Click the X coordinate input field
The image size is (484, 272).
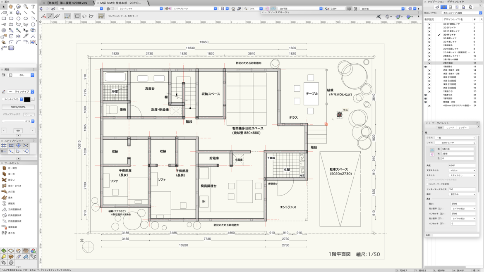[x=458, y=149]
